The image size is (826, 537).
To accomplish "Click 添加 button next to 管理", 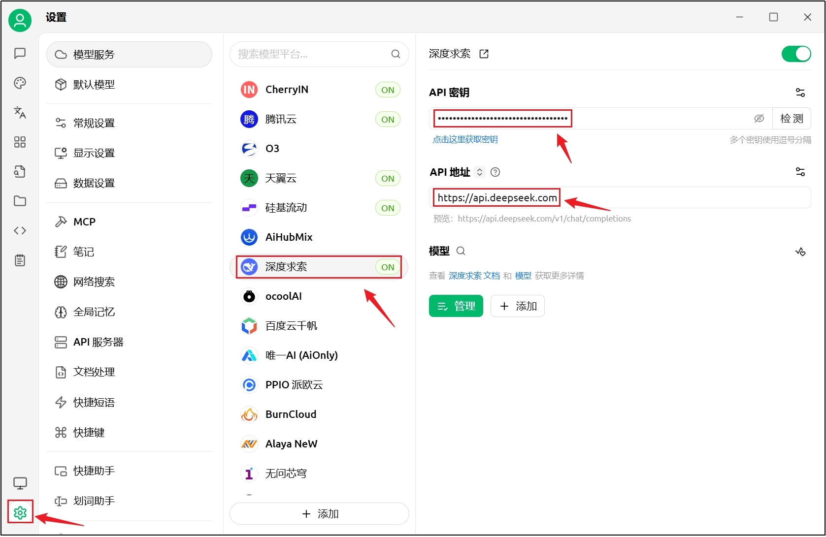I will pyautogui.click(x=518, y=306).
